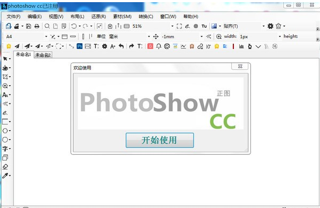Click the red B icon
The width and height of the screenshot is (320, 208).
[150, 46]
